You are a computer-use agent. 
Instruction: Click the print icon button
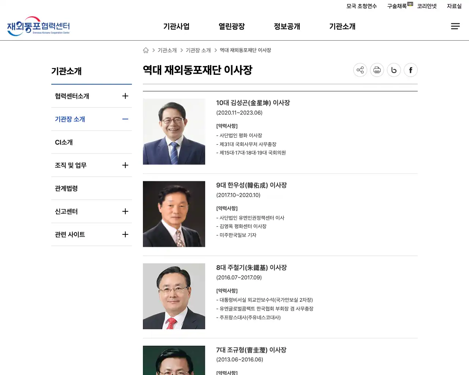(377, 70)
